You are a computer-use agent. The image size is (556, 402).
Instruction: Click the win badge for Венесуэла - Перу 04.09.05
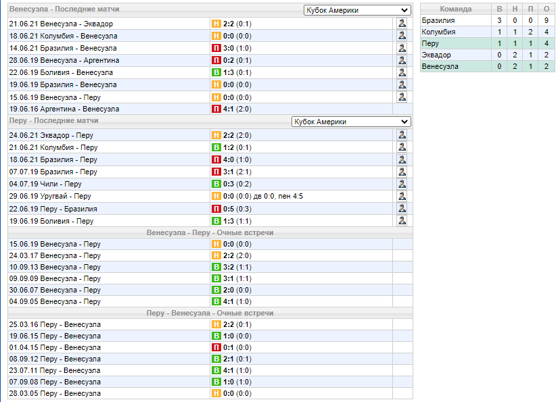216,301
